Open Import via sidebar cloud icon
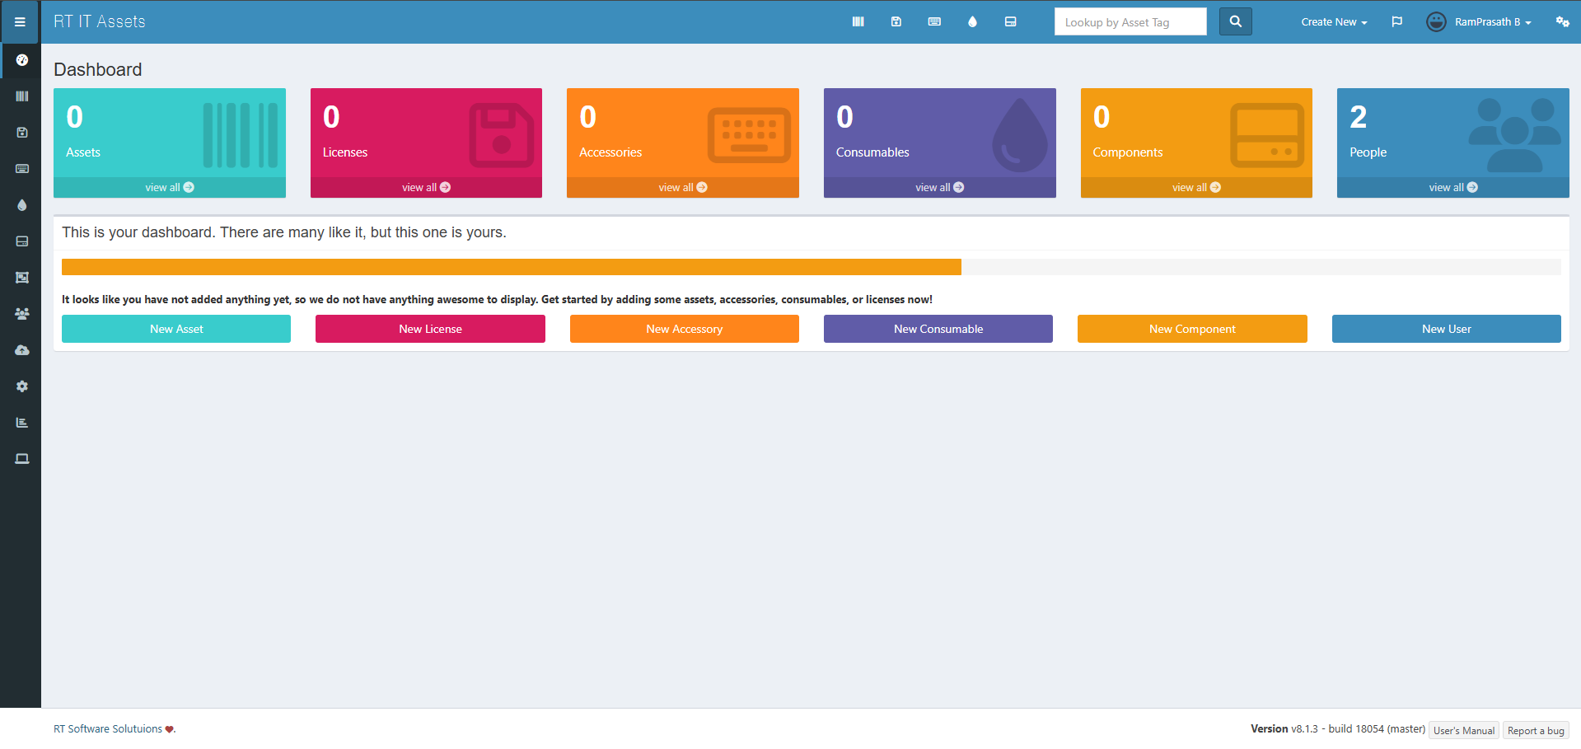The height and width of the screenshot is (749, 1581). point(22,350)
